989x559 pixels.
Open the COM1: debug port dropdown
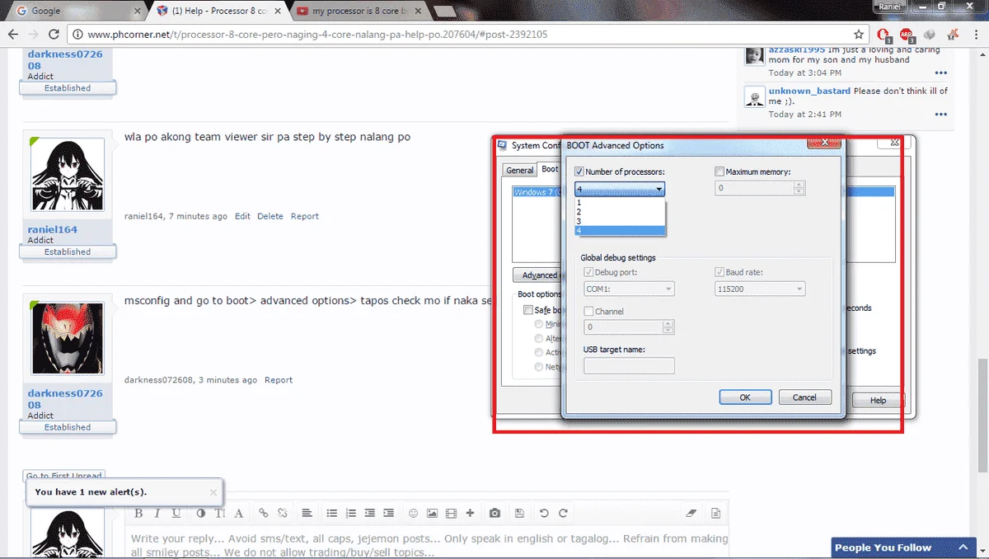629,289
